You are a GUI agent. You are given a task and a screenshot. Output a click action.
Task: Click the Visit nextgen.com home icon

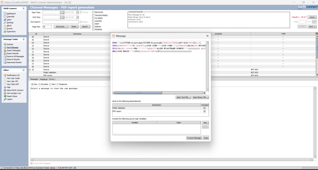click(5, 93)
